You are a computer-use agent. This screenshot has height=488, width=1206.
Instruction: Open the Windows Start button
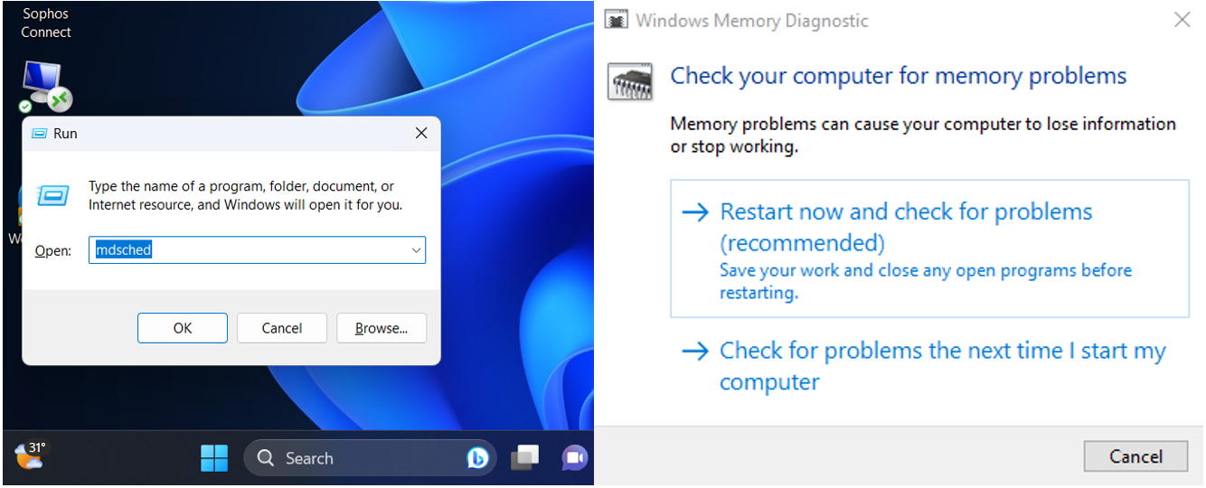(x=214, y=458)
